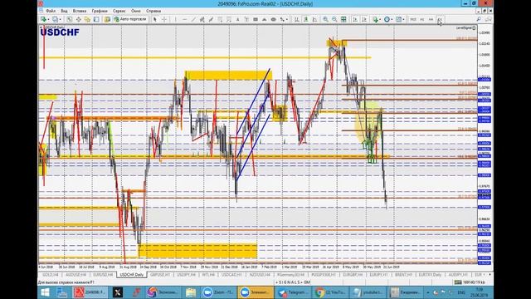Viewport: 531px width, 299px height.
Task: Zoom in on the chart
Action: pyautogui.click(x=325, y=19)
